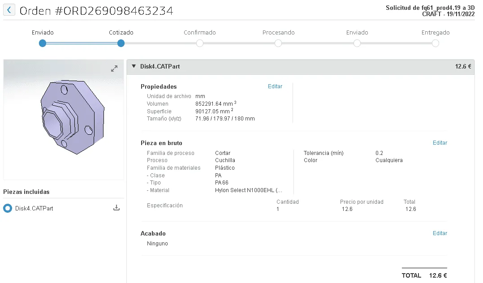Expand the 3D preview to fullscreen
The height and width of the screenshot is (283, 483).
click(x=114, y=69)
